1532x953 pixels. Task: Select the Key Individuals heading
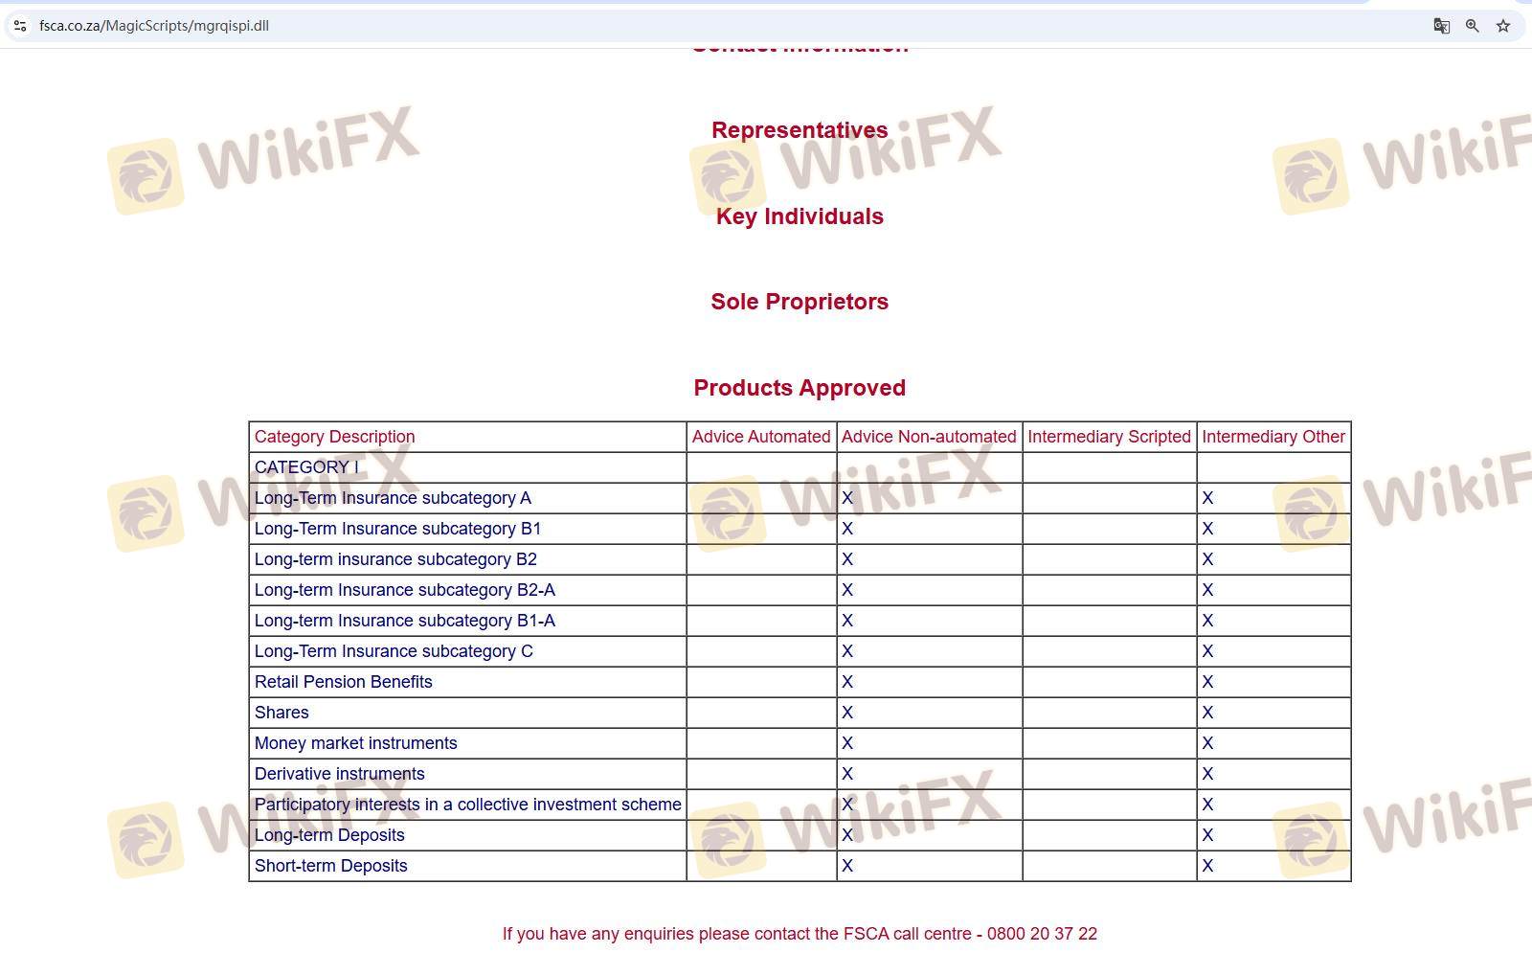tap(800, 216)
